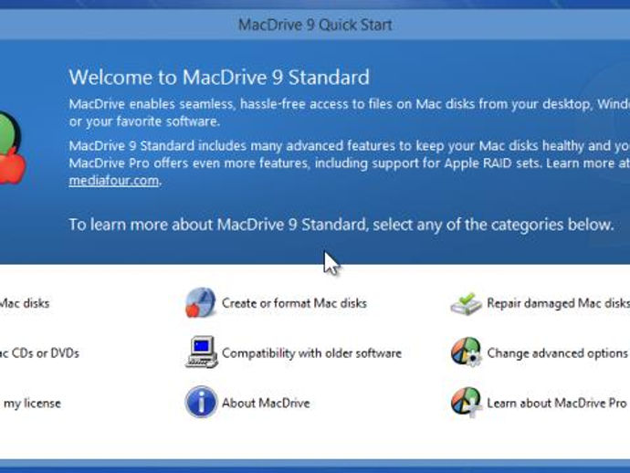Click the Create or format Mac disks icon
The width and height of the screenshot is (630, 473).
click(x=201, y=302)
